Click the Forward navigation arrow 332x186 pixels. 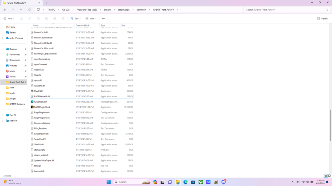(13, 10)
